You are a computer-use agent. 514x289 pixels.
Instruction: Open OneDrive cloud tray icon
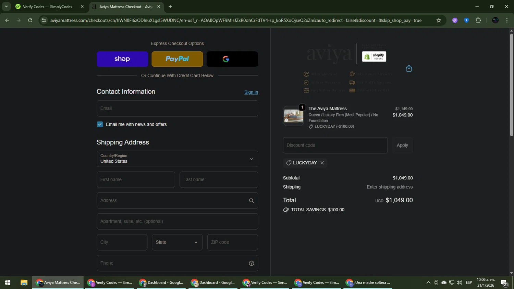coord(444,282)
